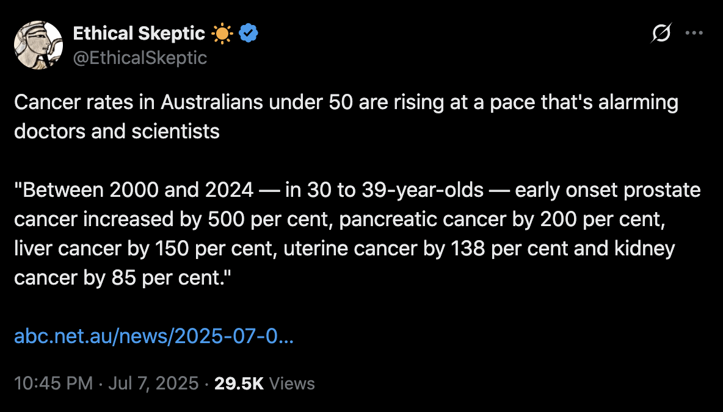
Task: Click the 29.5K view count
Action: [239, 383]
